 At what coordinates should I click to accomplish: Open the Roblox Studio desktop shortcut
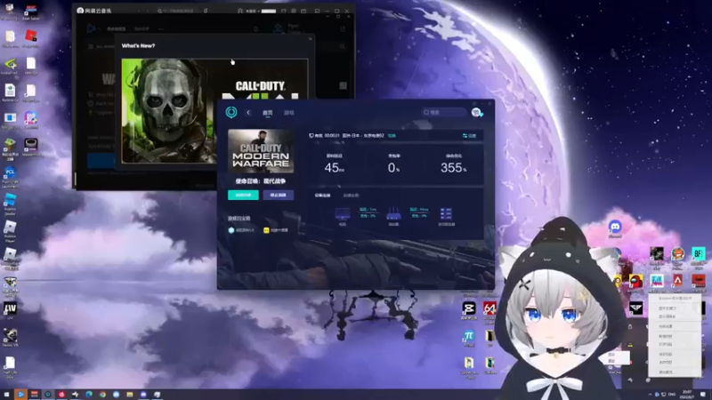click(x=10, y=204)
